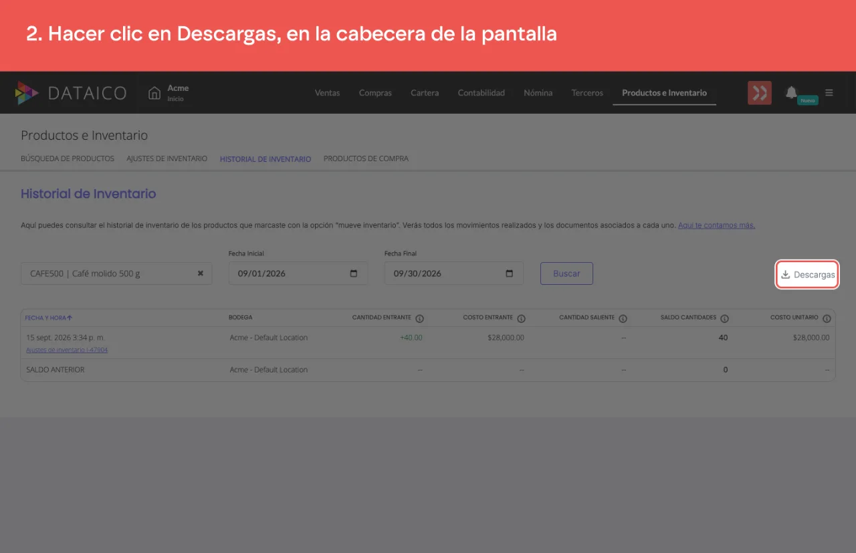This screenshot has width=856, height=553.
Task: Open the notifications bell icon
Action: 791,92
